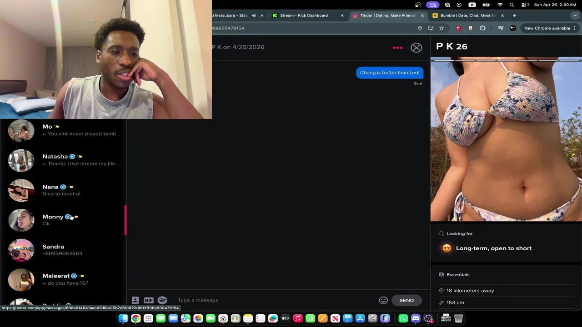The width and height of the screenshot is (582, 327).
Task: Bookmark this page with the star icon
Action: tap(442, 28)
